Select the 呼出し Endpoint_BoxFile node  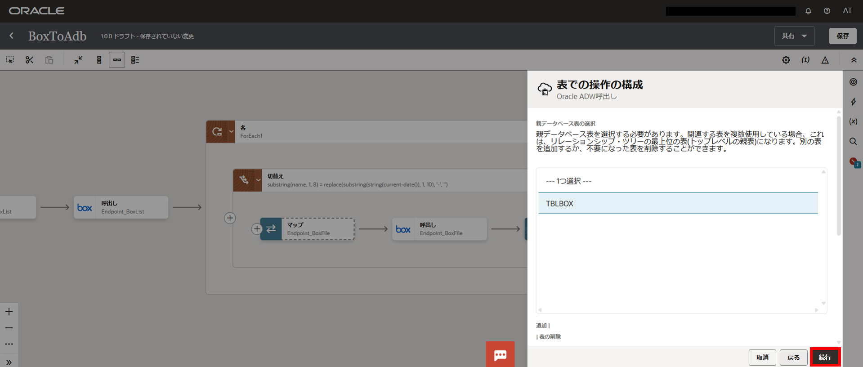pos(439,229)
